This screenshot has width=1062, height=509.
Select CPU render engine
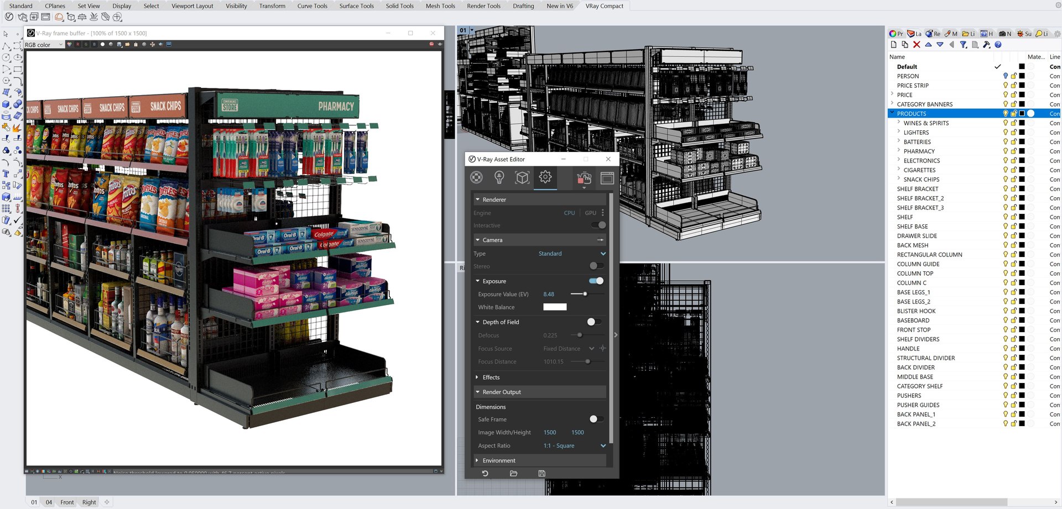[569, 213]
